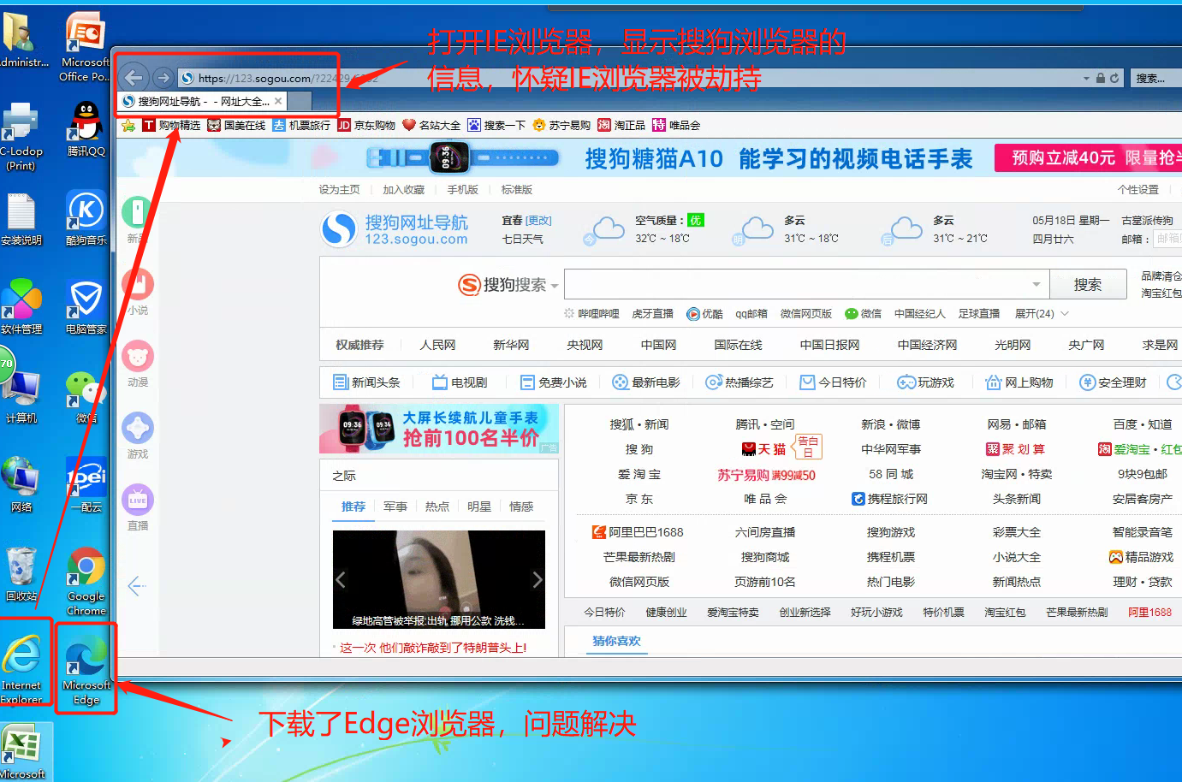This screenshot has height=782, width=1182.
Task: Select the Microsoft Office PowerPoint desktop shortcut
Action: tap(86, 47)
